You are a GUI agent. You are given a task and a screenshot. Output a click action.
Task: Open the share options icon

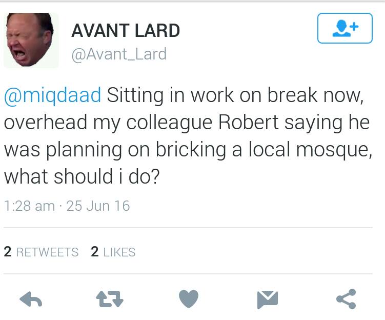(346, 299)
